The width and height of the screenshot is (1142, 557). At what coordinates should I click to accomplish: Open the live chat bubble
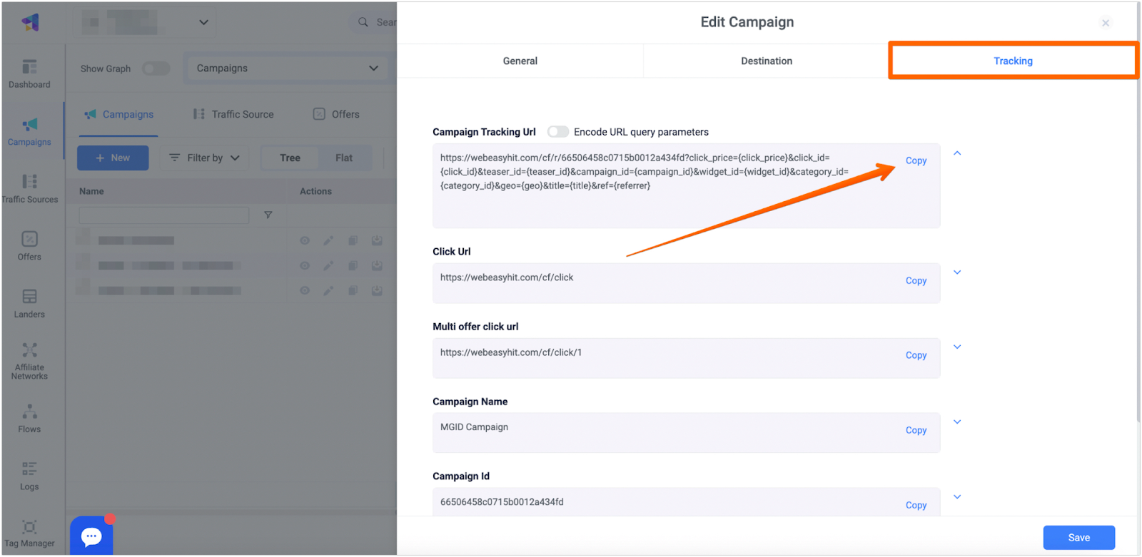[91, 536]
